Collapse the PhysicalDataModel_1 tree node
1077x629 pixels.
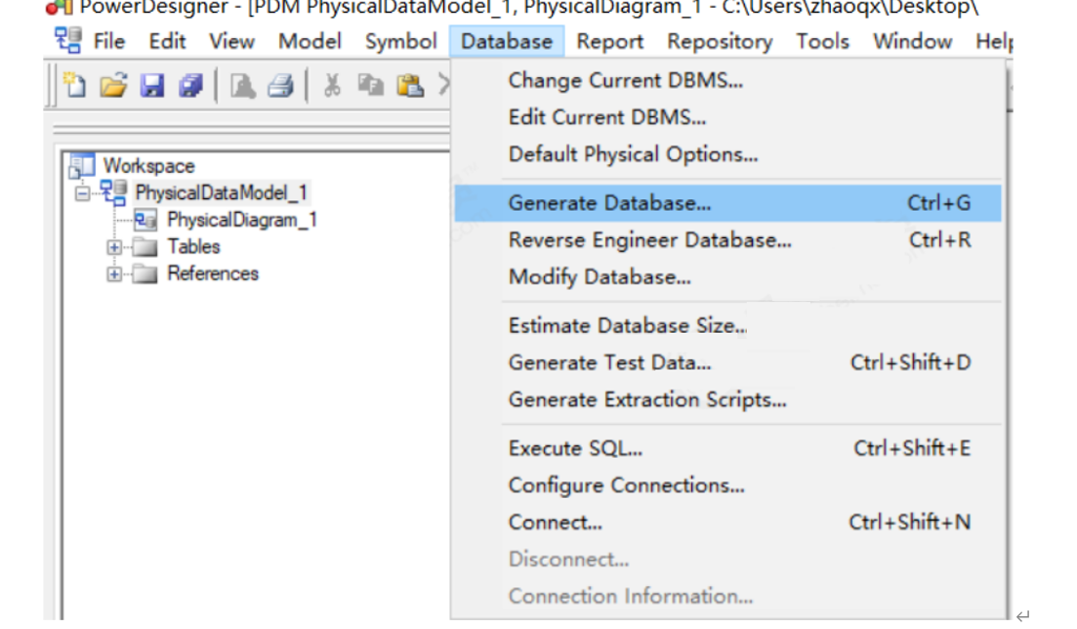tap(82, 193)
